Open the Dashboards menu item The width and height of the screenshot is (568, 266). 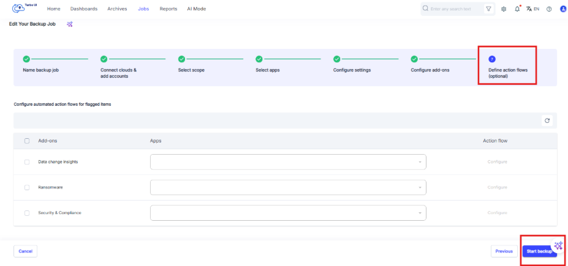84,9
